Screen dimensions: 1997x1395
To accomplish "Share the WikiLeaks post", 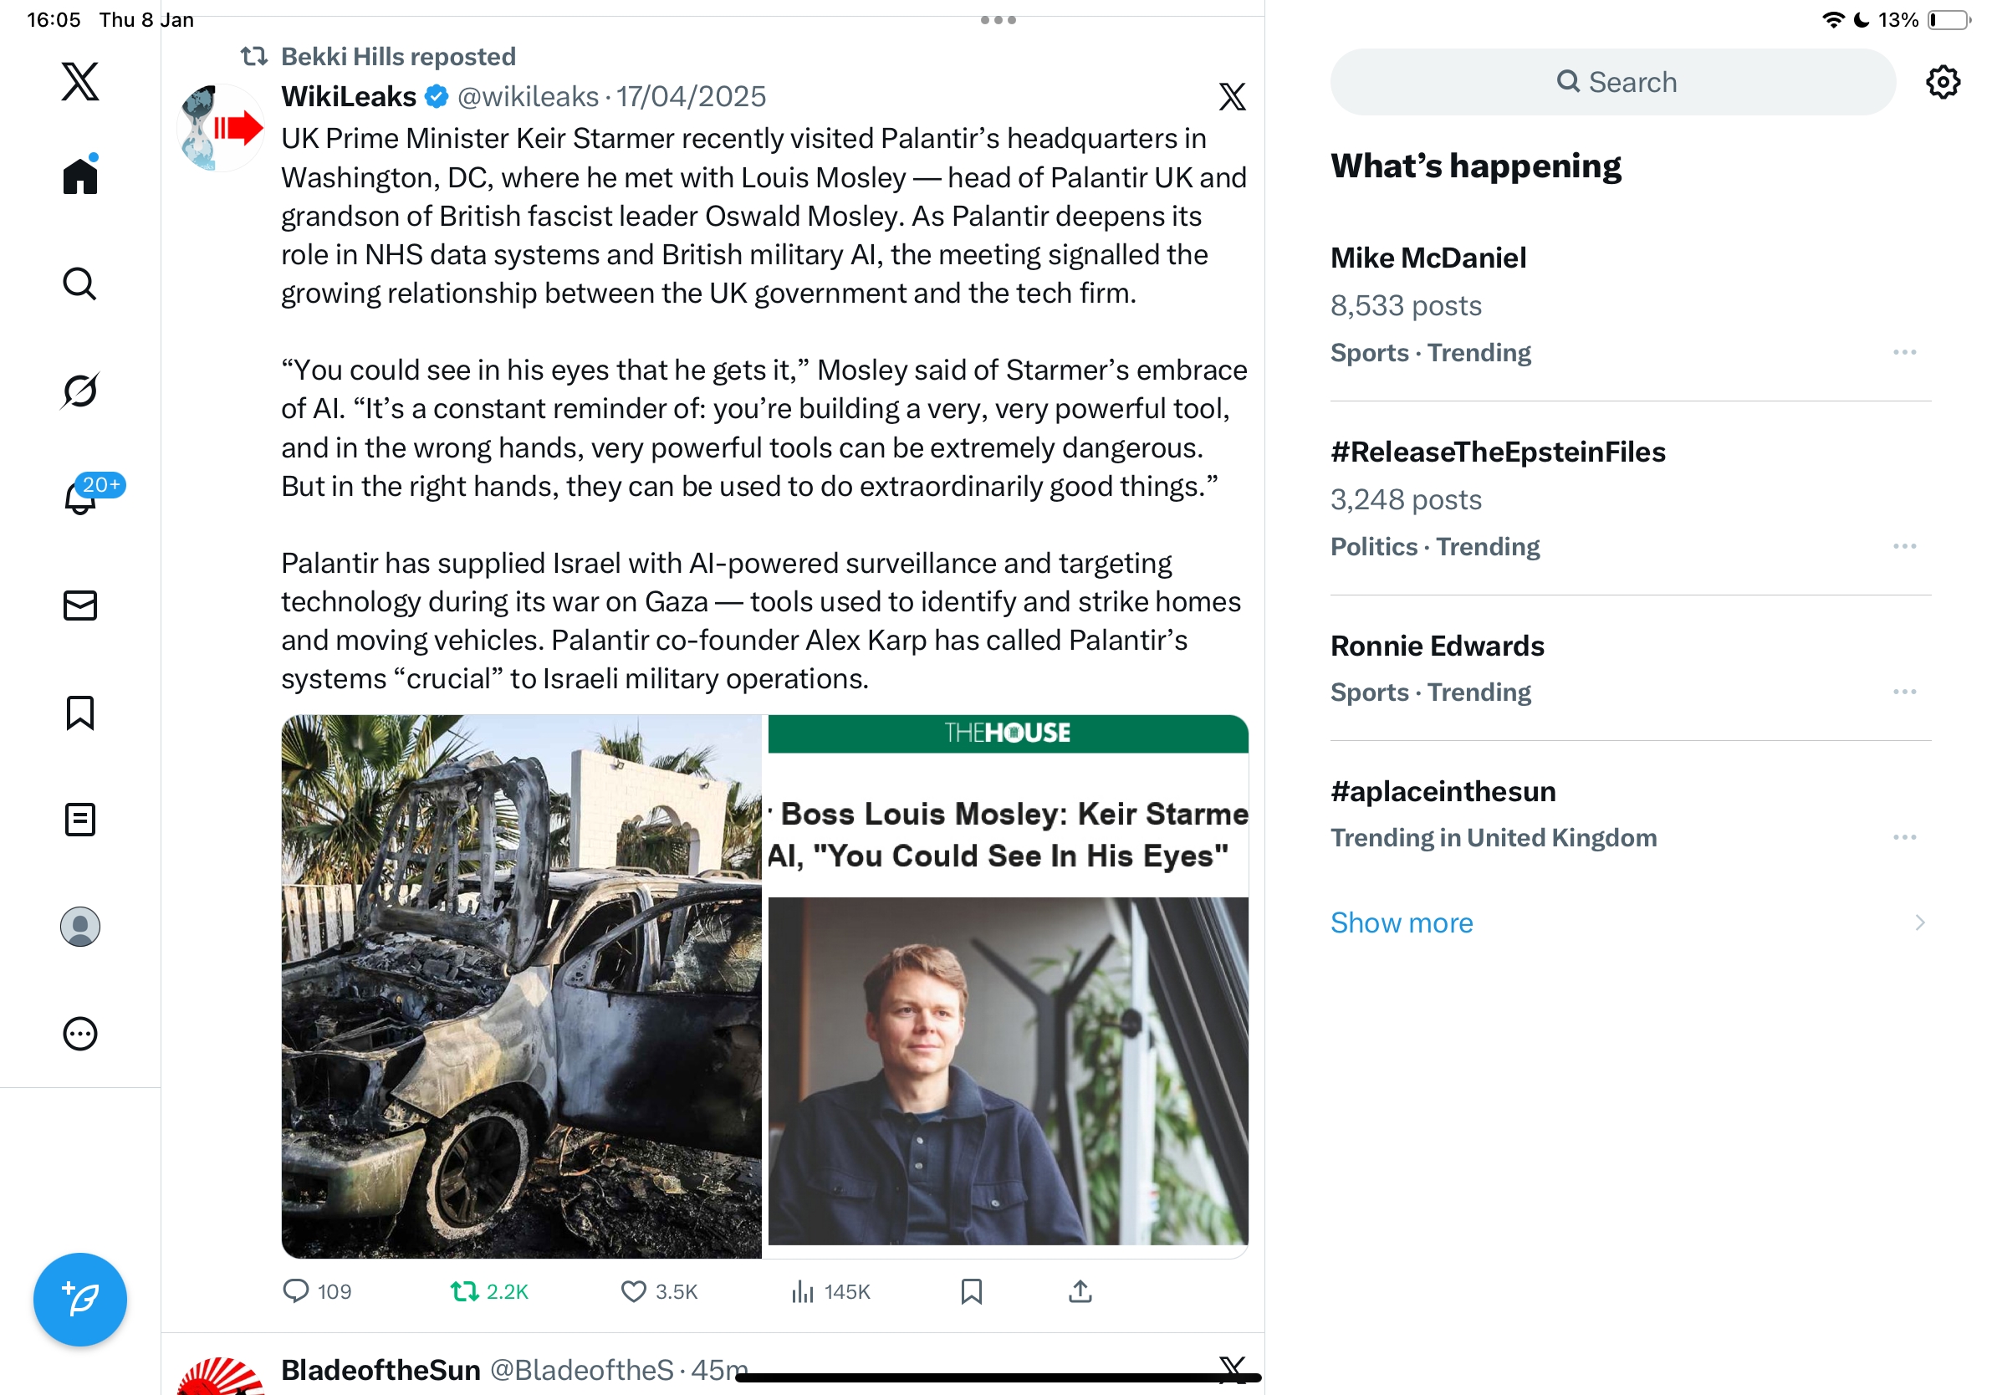I will coord(1080,1291).
